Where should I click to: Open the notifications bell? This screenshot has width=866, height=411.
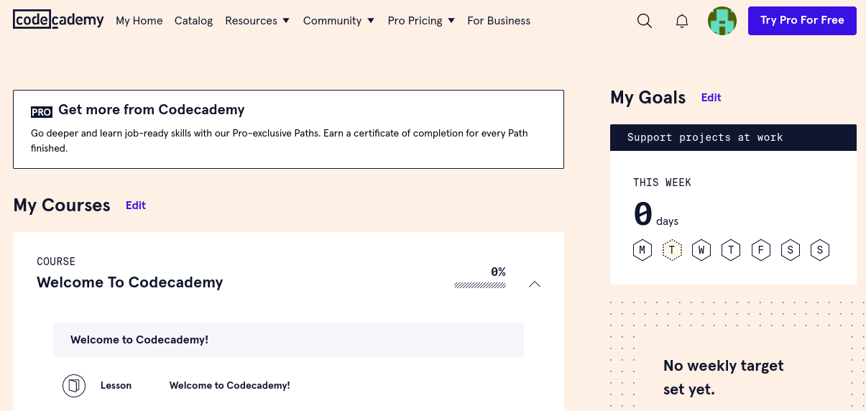(682, 21)
